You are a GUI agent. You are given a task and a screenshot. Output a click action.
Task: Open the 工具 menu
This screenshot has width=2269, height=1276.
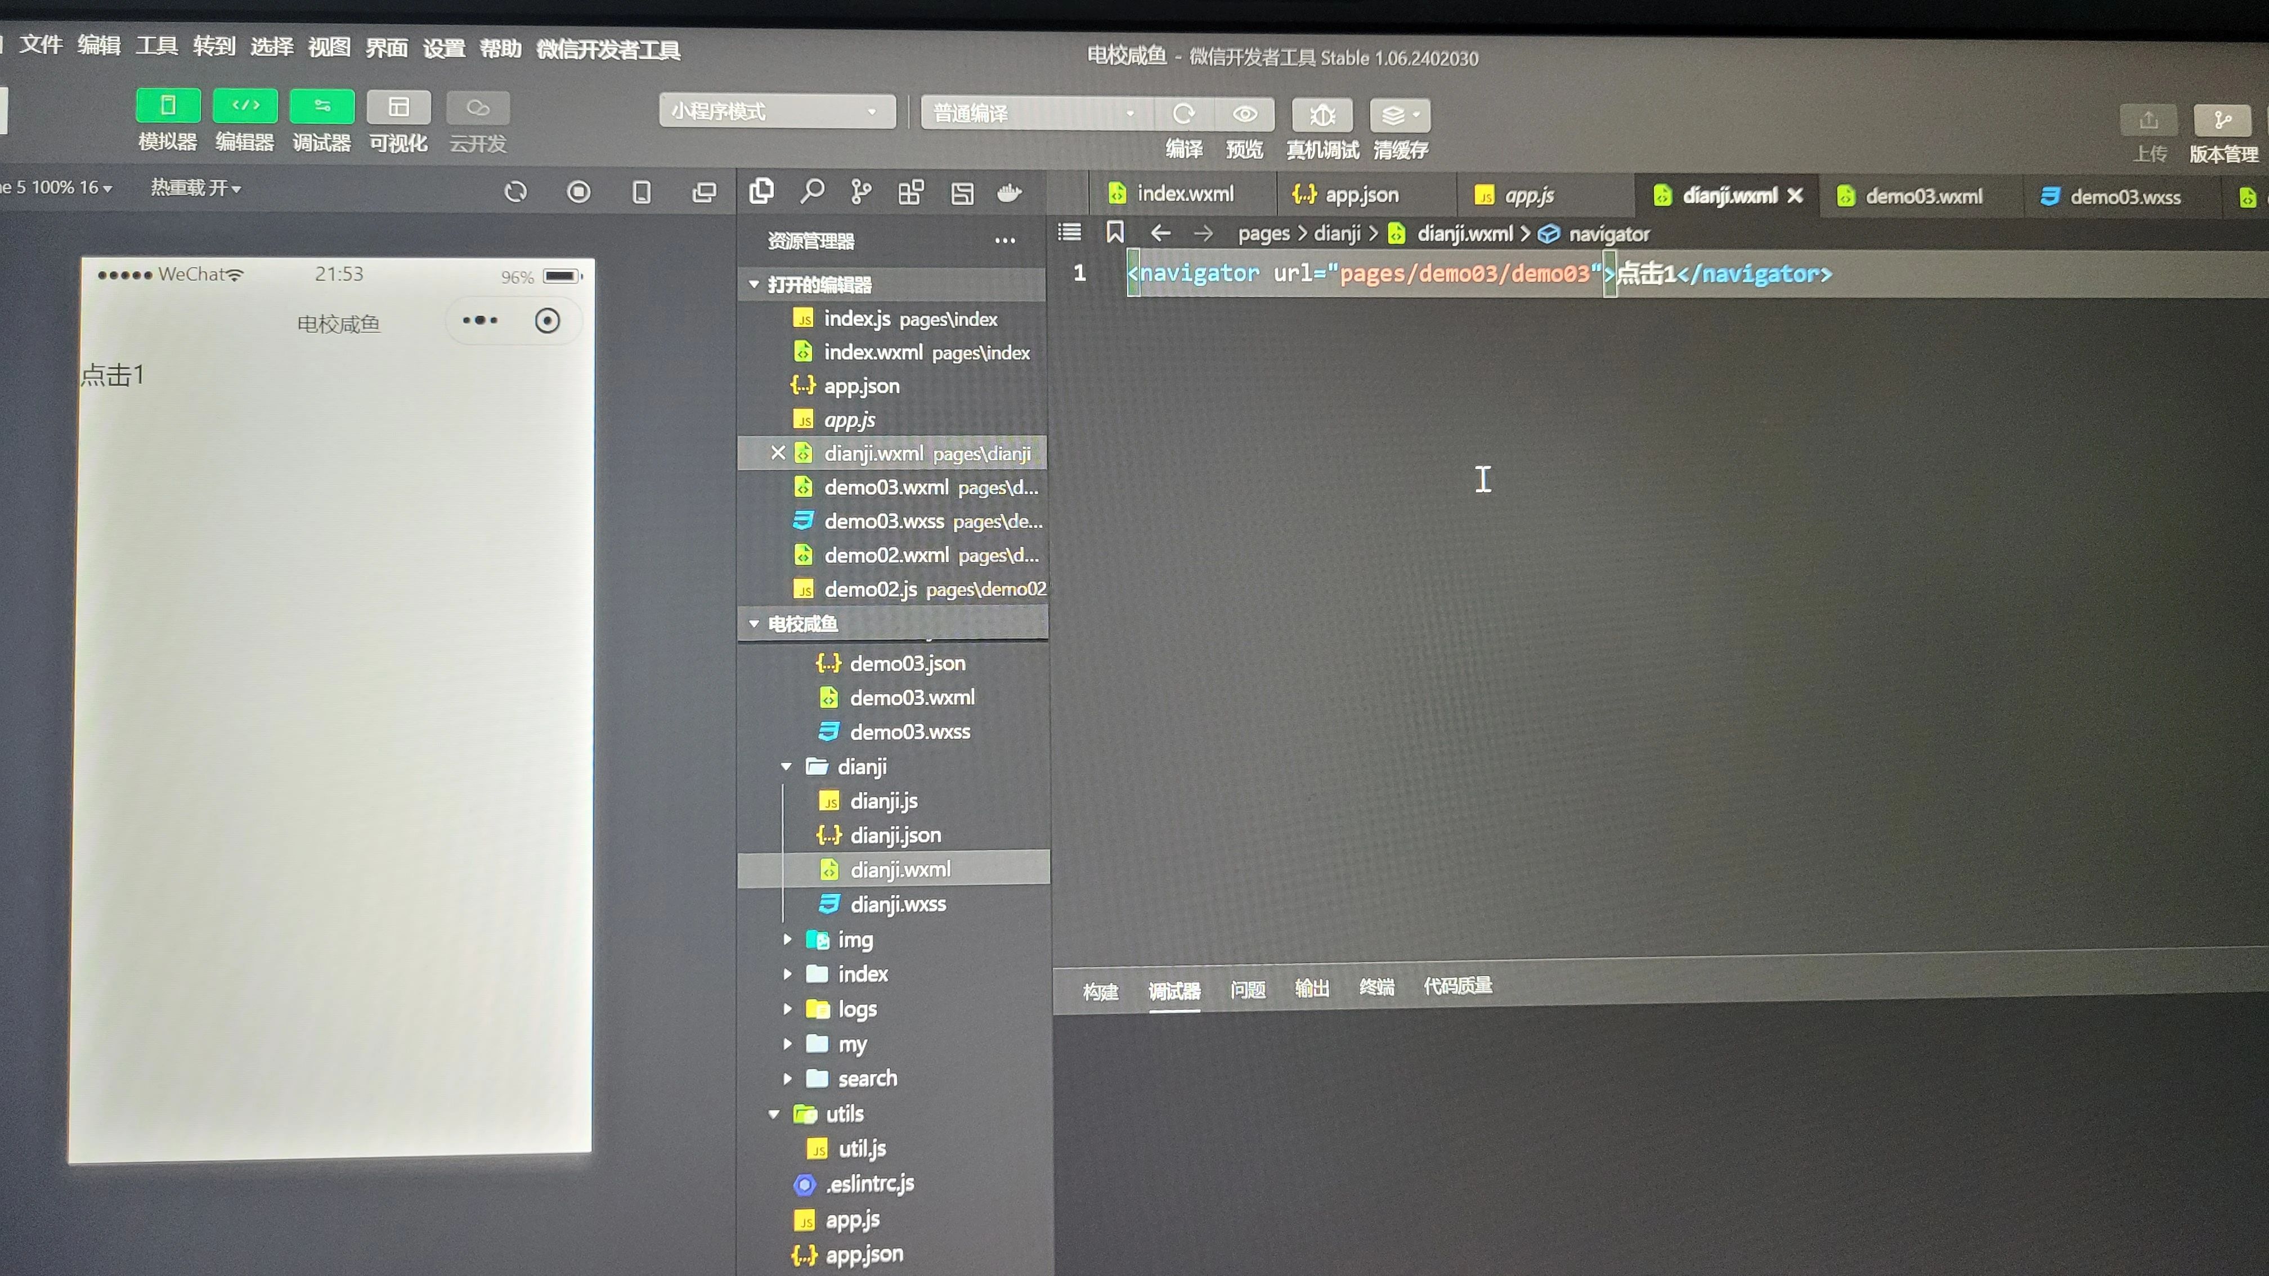[157, 46]
